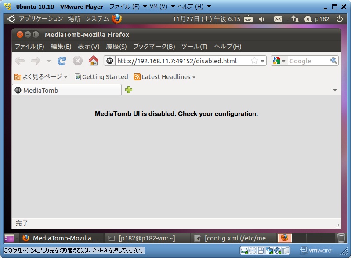Open the trash icon in bottom panel
351x258 pixels.
coord(341,238)
